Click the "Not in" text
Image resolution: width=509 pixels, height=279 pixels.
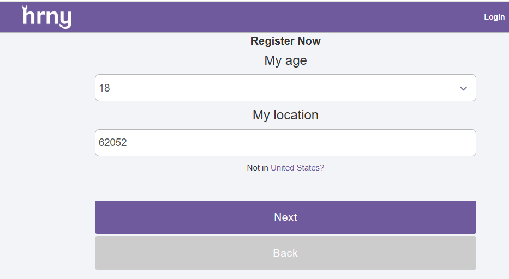tap(258, 168)
